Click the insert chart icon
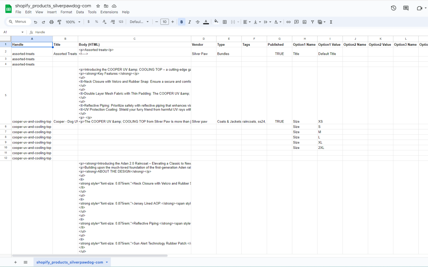Viewport: 428px width, 267px height. [x=304, y=22]
